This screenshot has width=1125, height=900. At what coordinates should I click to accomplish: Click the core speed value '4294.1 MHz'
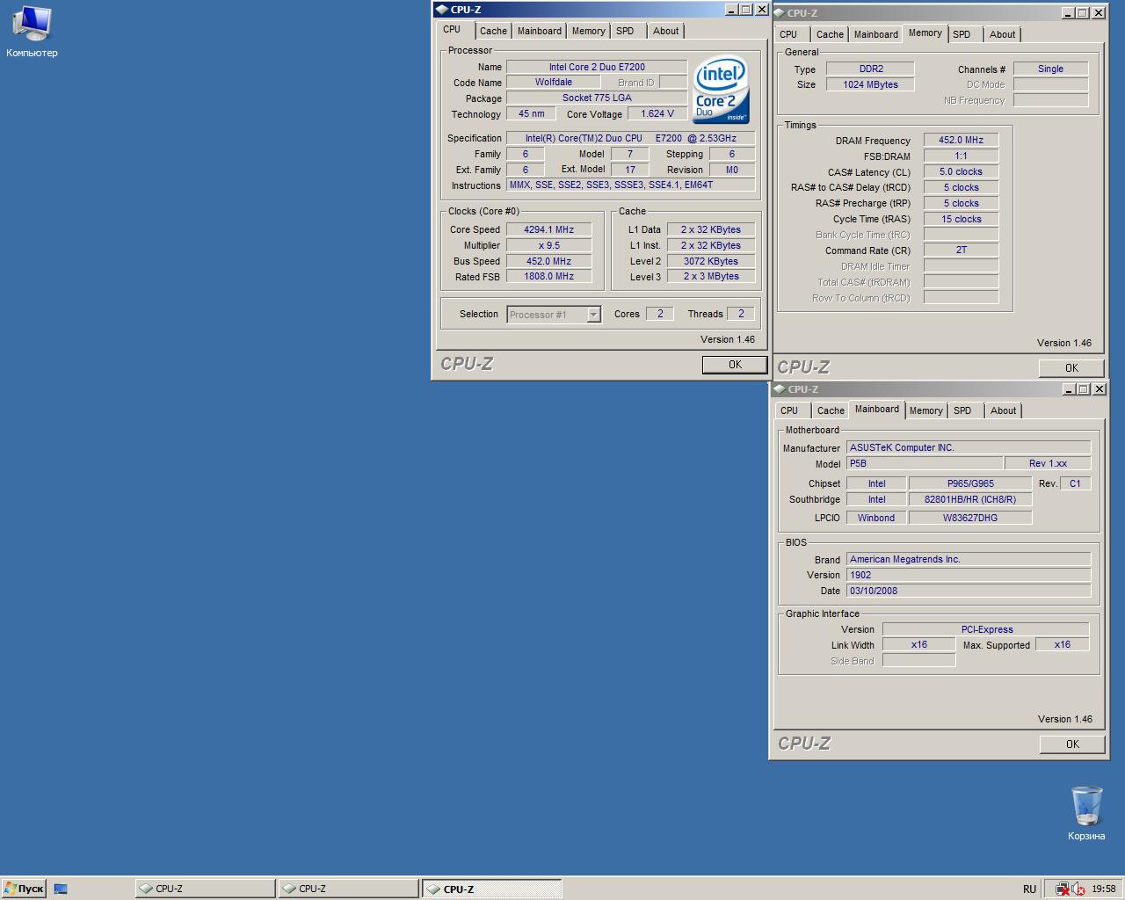point(548,229)
